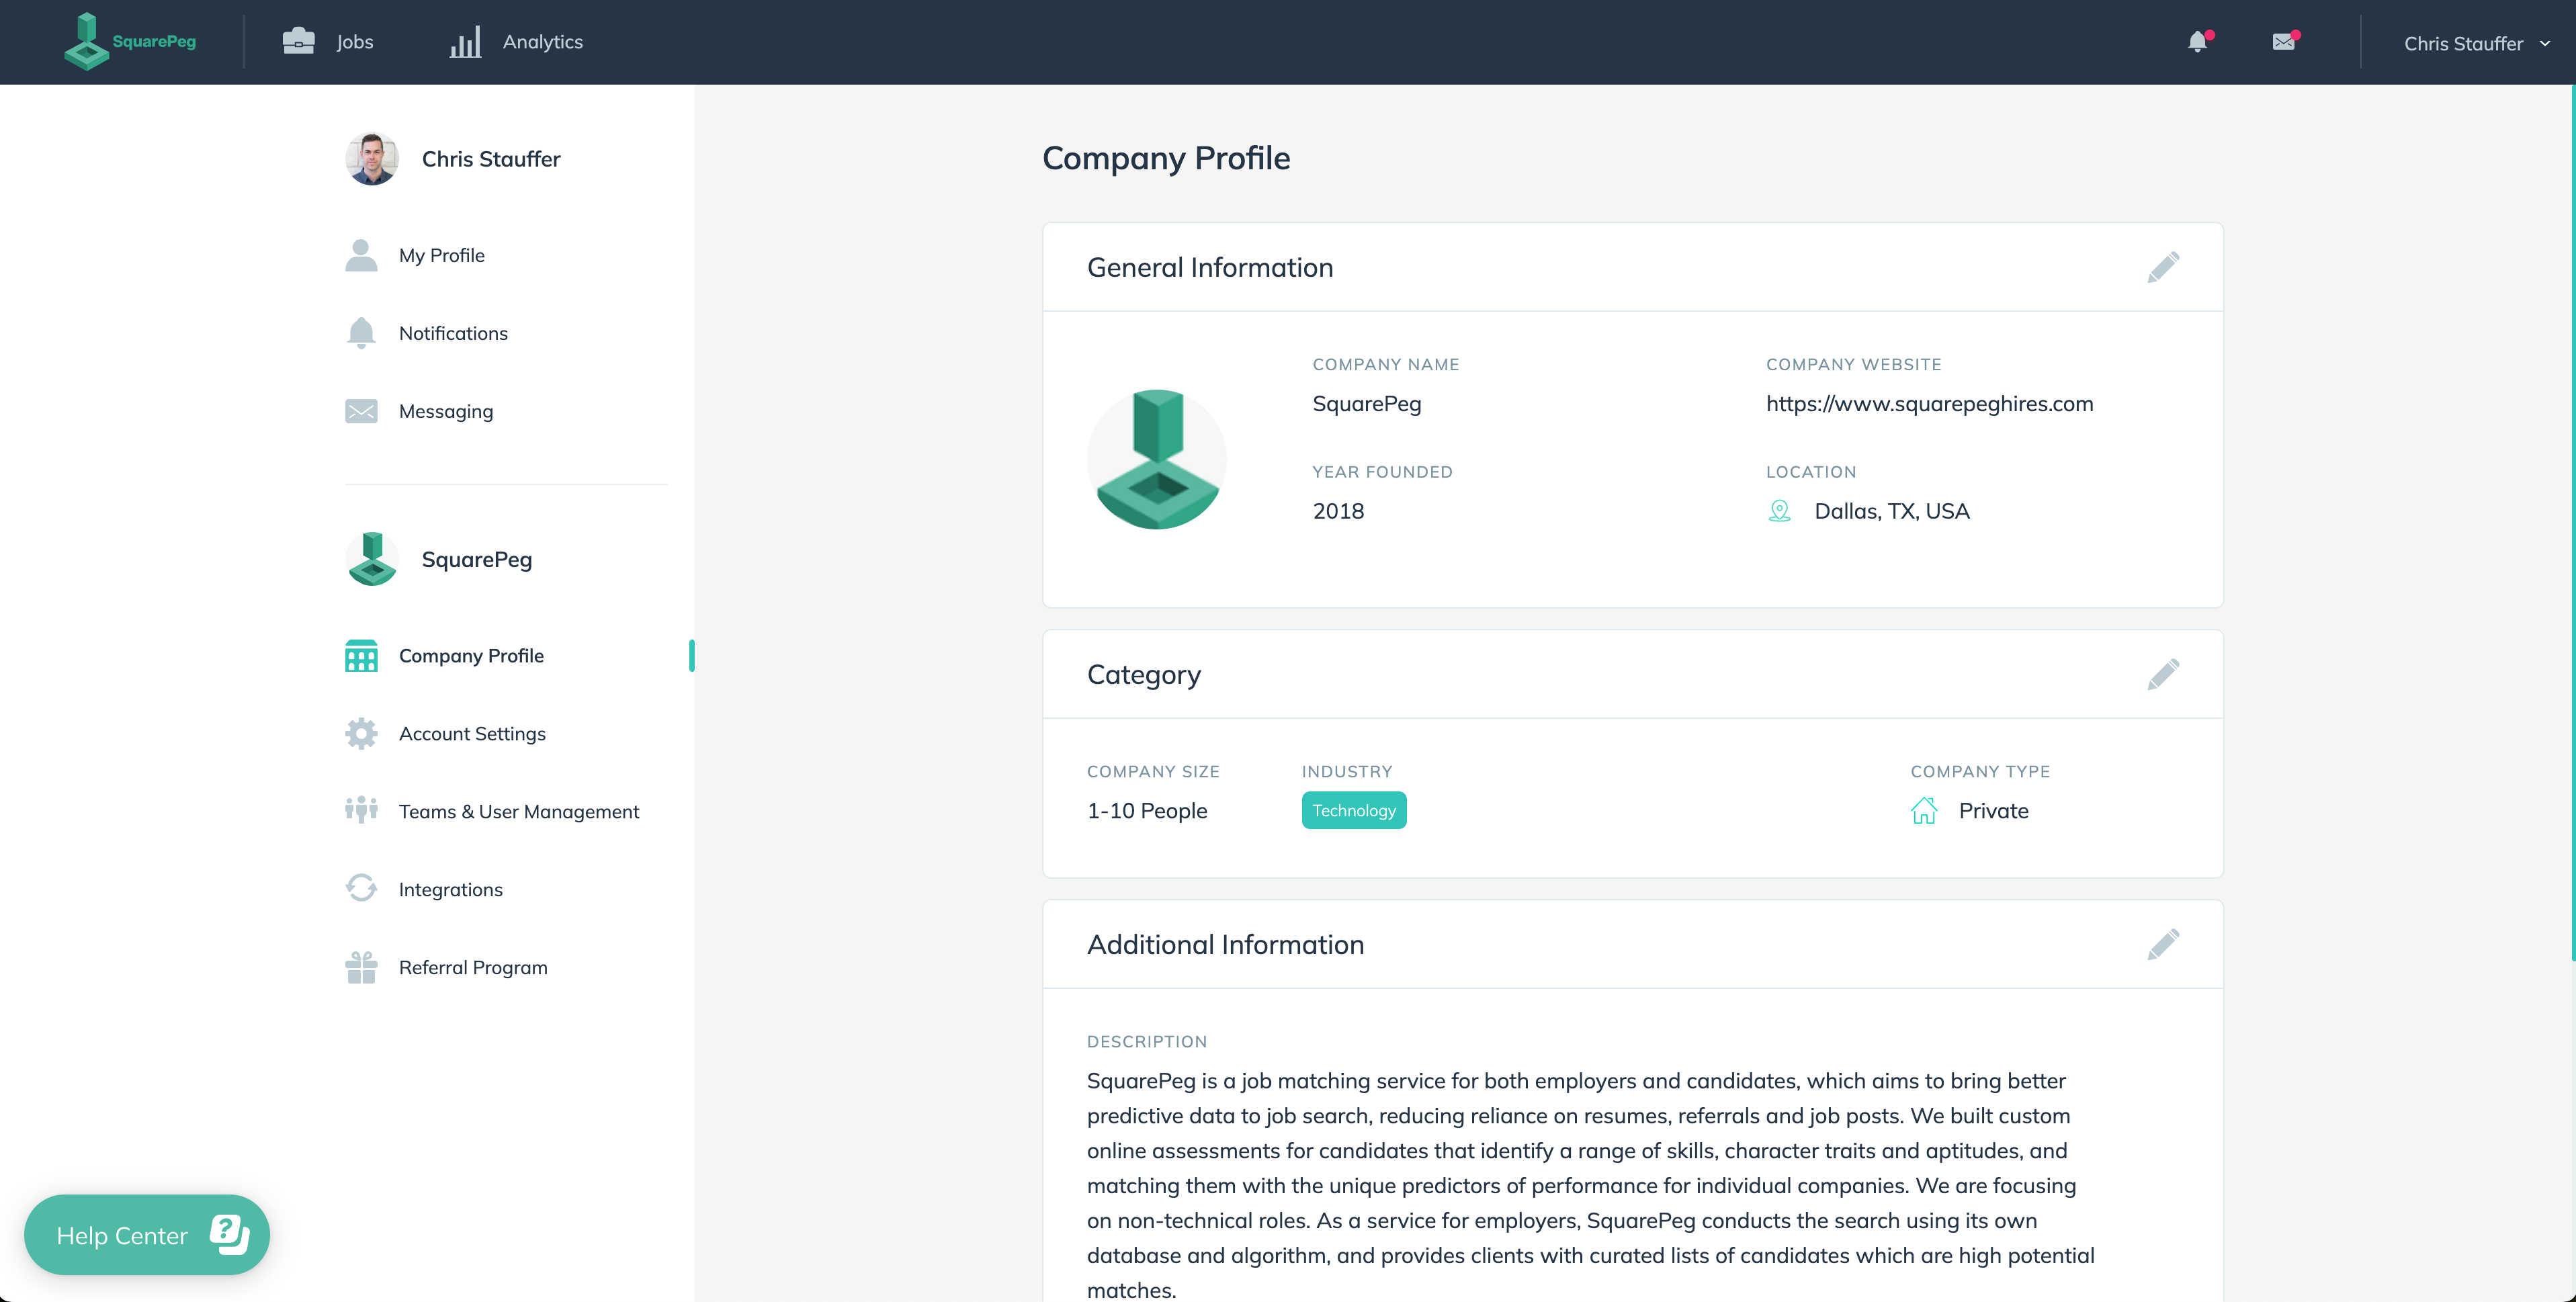Open Integrations in sidebar

(x=451, y=890)
